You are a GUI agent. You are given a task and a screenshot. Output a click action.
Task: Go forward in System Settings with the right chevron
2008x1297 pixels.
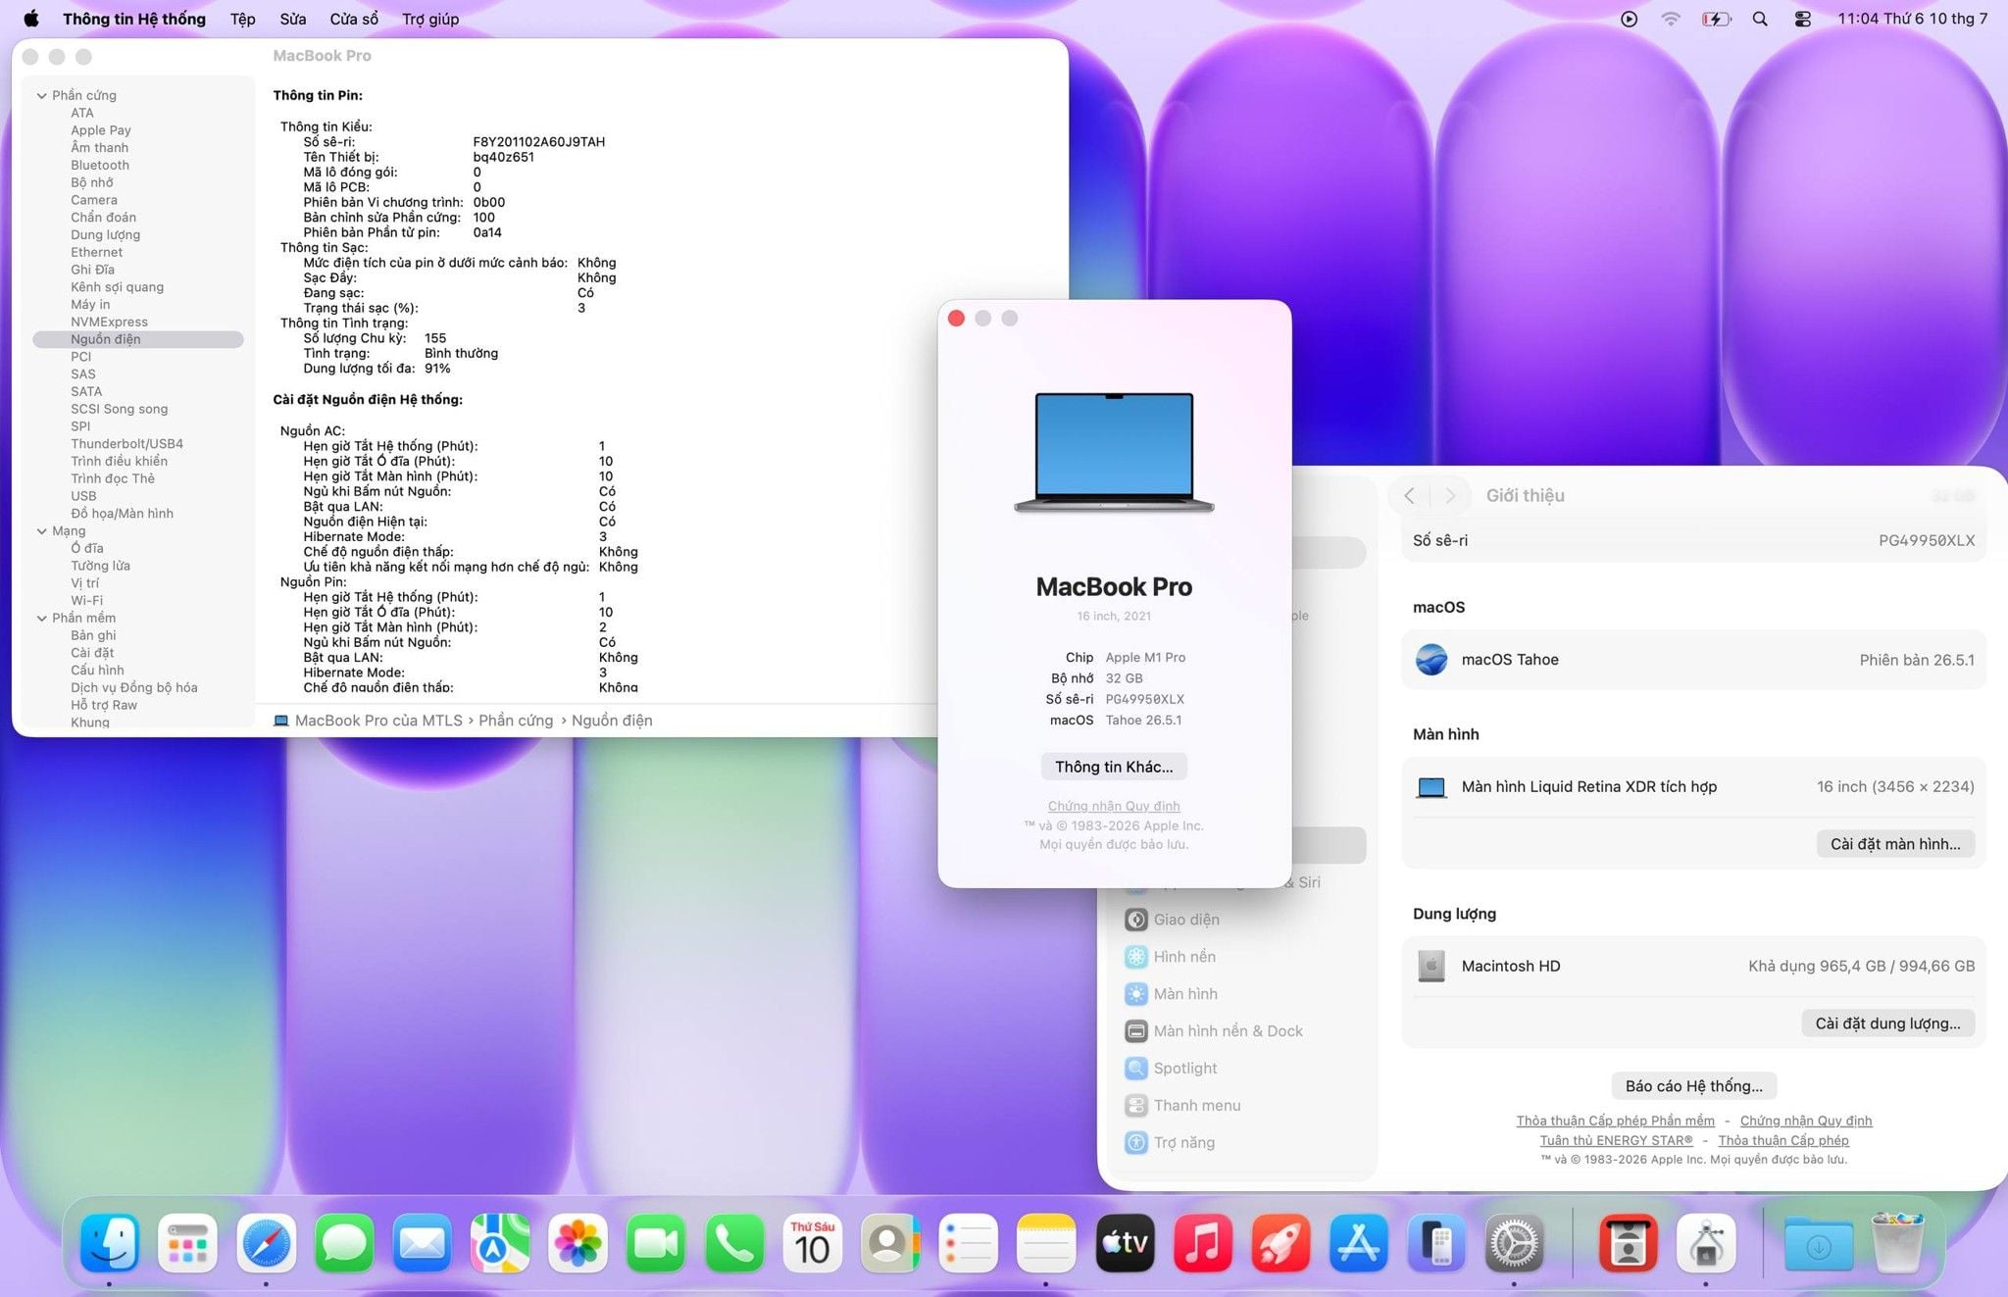1450,496
